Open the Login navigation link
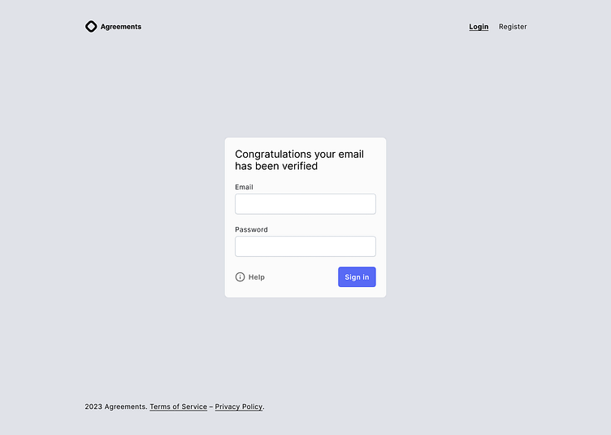 pyautogui.click(x=479, y=27)
